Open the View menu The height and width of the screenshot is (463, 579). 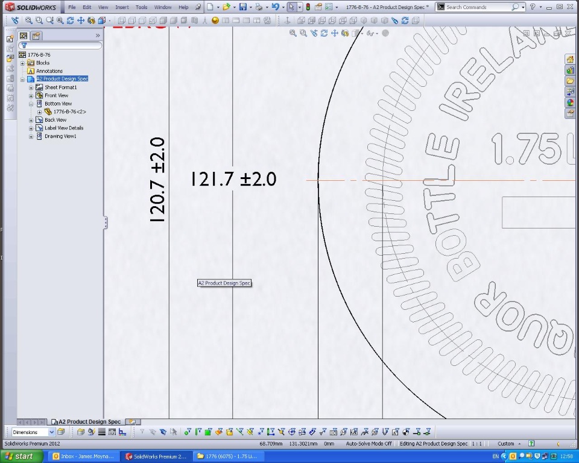tap(103, 7)
